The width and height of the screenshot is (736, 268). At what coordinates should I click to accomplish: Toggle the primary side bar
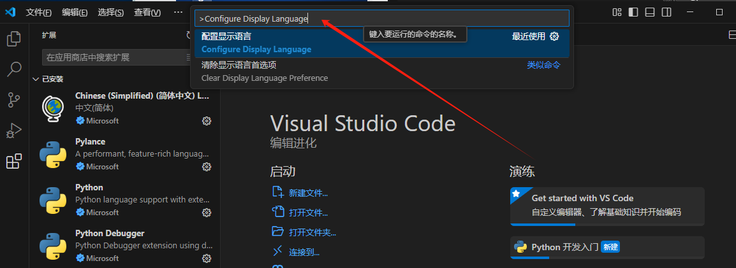634,12
